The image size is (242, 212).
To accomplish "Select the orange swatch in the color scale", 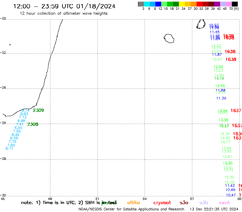I will click(194, 4).
